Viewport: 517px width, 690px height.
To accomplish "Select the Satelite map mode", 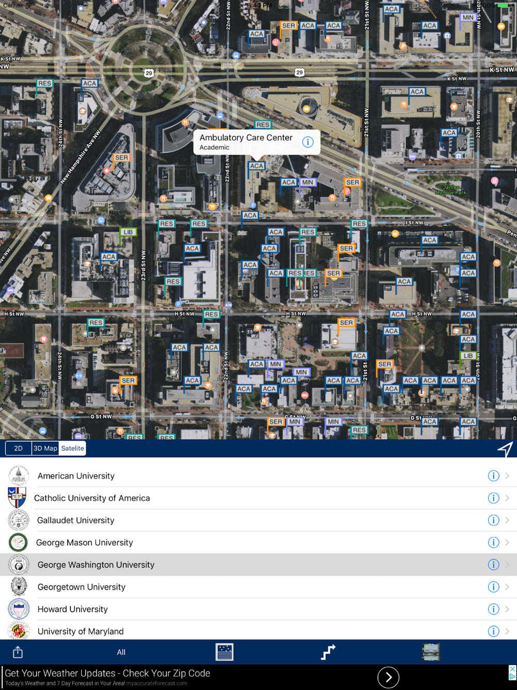I will 72,448.
